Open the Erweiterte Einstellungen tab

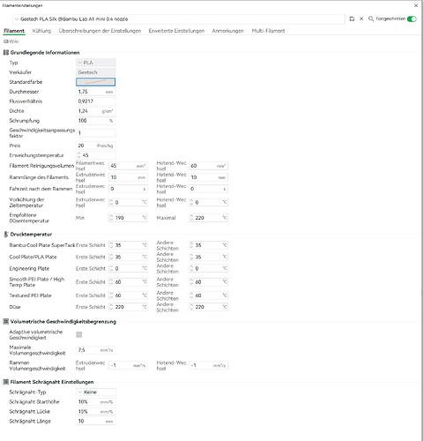pyautogui.click(x=176, y=31)
